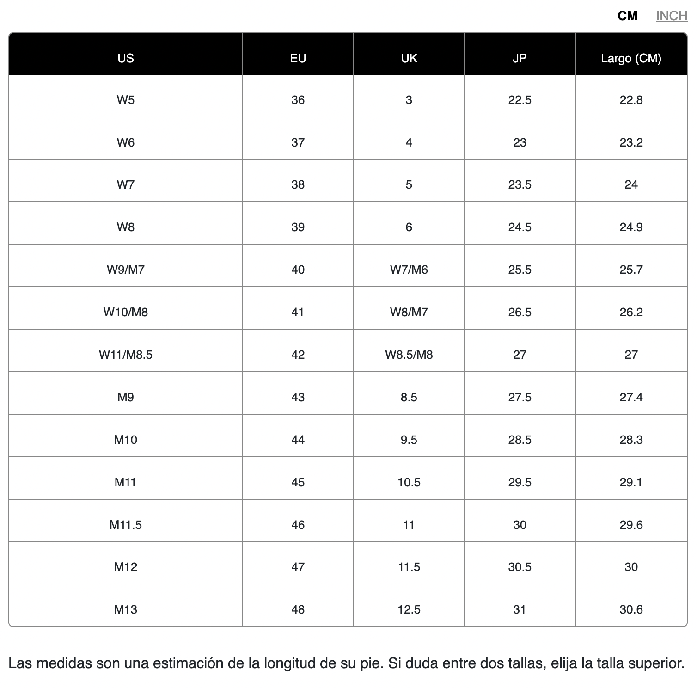
Task: Click the W11/M8.5 US size cell
Action: tap(126, 355)
